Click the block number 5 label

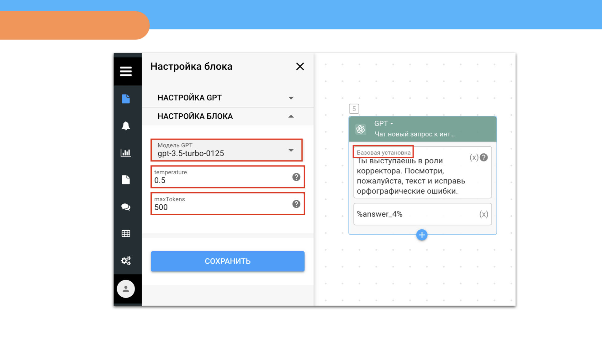(354, 109)
